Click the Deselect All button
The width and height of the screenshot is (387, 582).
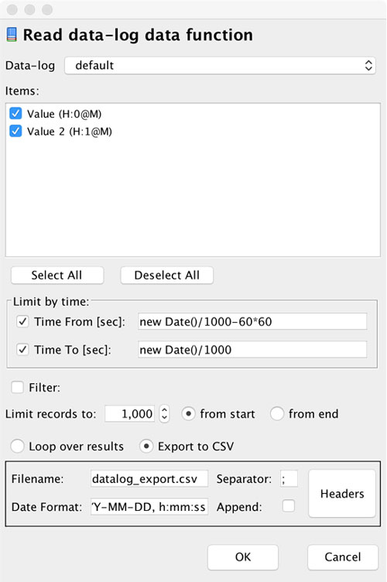pyautogui.click(x=167, y=276)
